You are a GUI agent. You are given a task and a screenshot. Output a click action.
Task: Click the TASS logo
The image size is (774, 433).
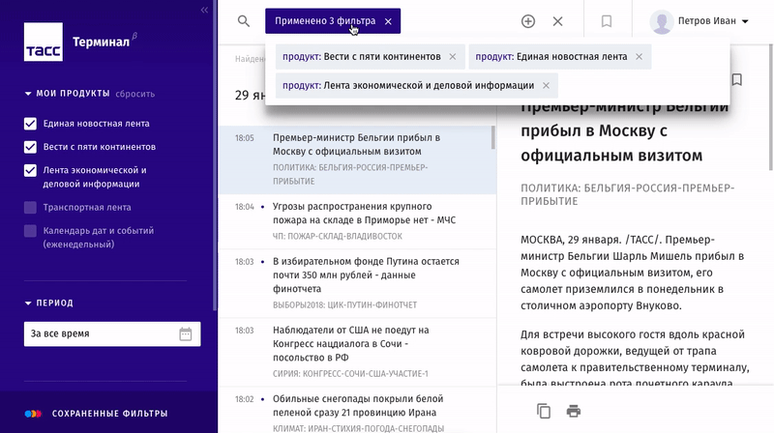[44, 42]
